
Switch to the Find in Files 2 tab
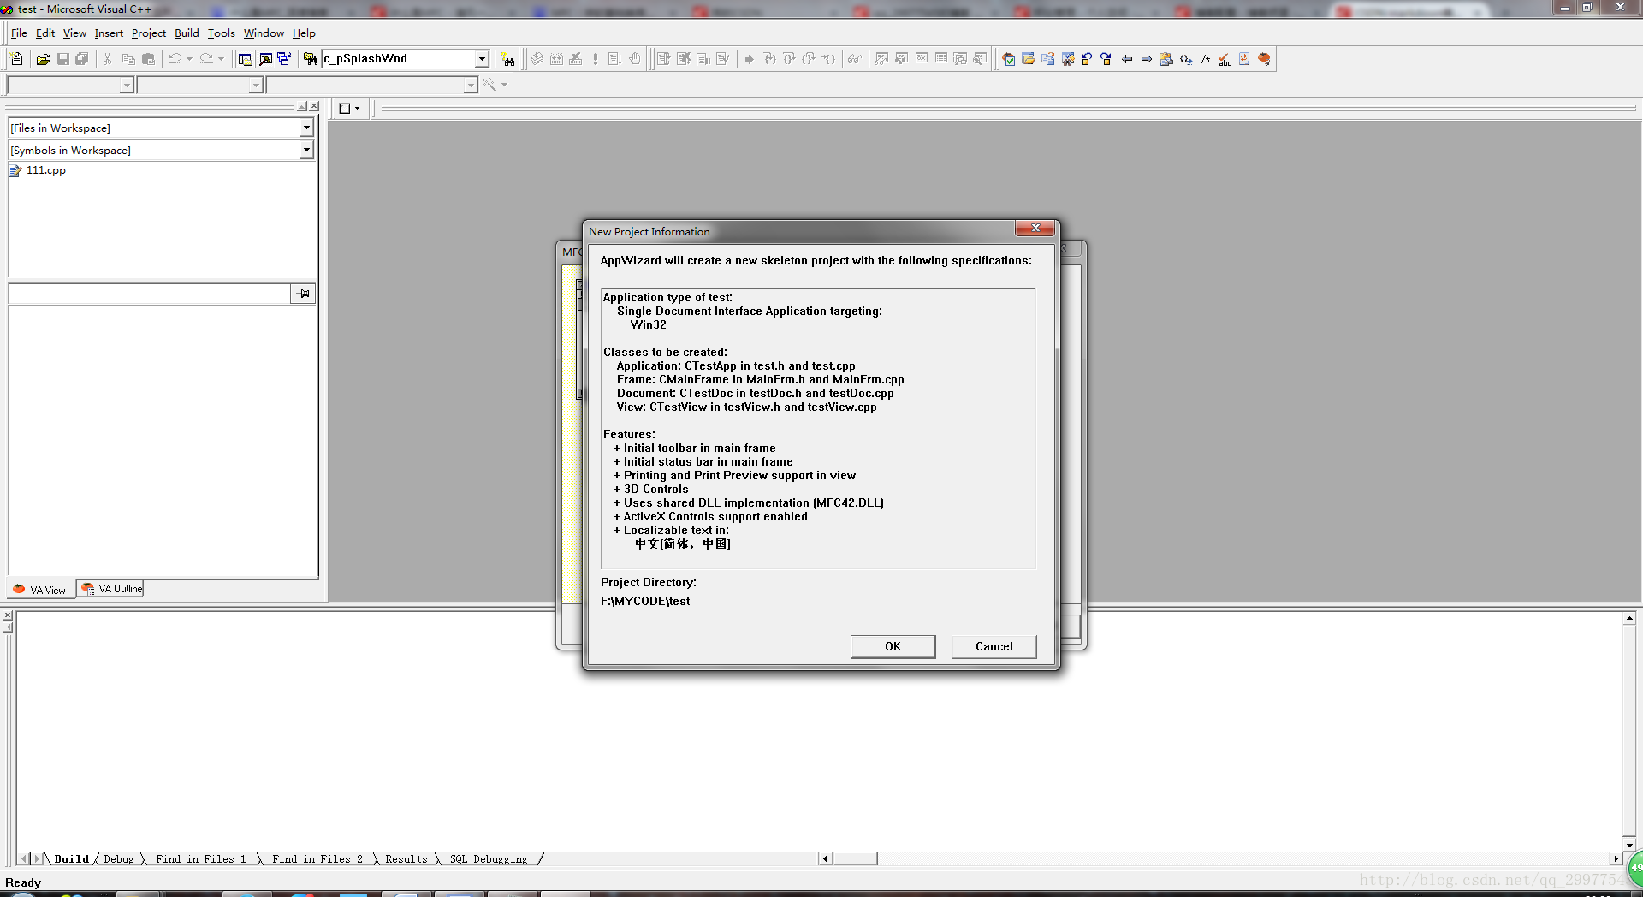[317, 859]
